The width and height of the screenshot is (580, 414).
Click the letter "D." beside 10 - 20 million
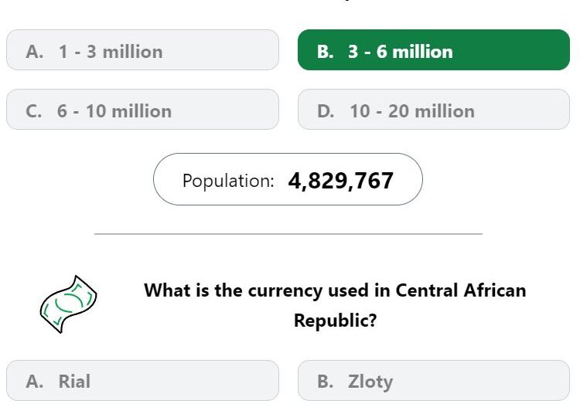[326, 111]
